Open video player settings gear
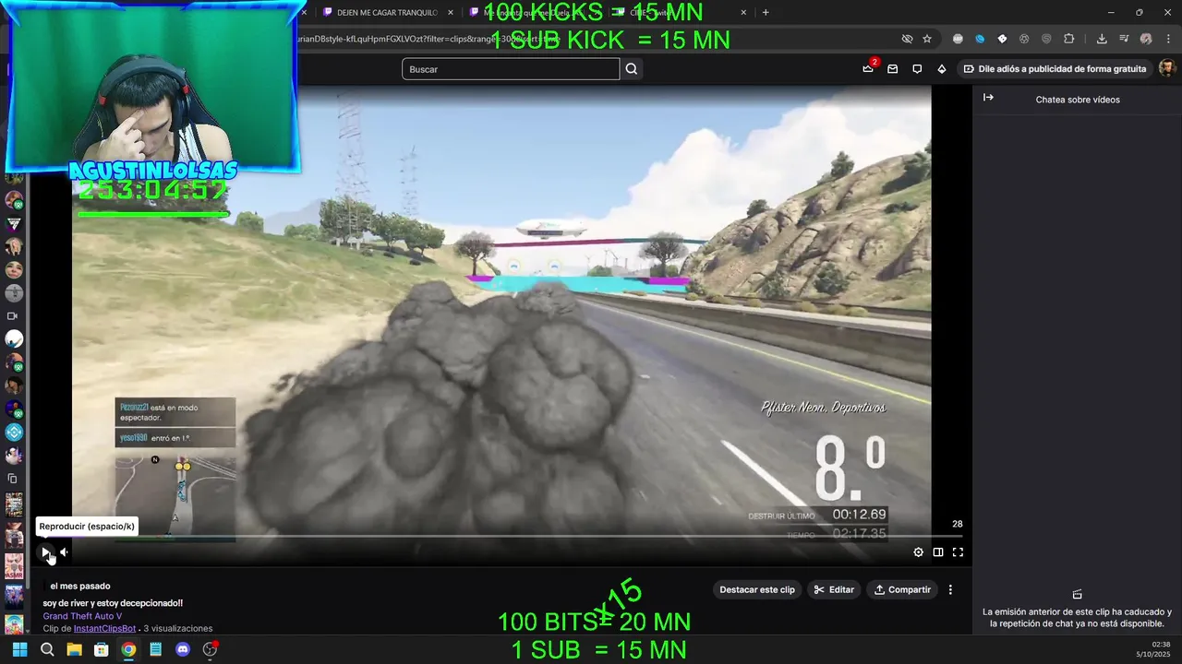1182x664 pixels. tap(918, 552)
